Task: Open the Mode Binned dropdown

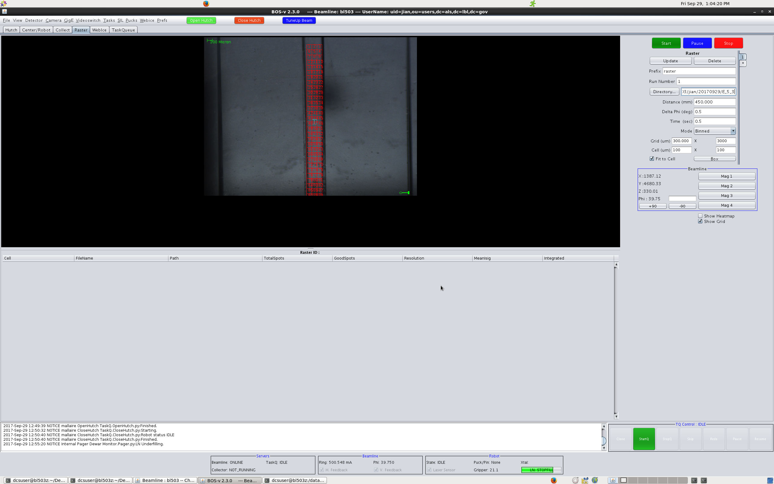Action: [x=733, y=131]
